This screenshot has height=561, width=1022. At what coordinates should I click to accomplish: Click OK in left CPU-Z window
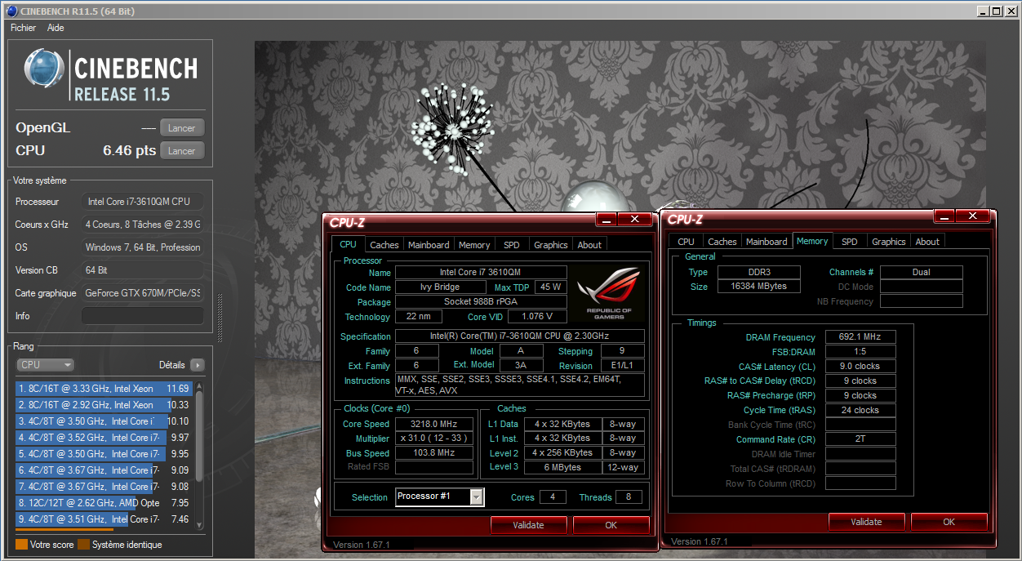pyautogui.click(x=611, y=525)
